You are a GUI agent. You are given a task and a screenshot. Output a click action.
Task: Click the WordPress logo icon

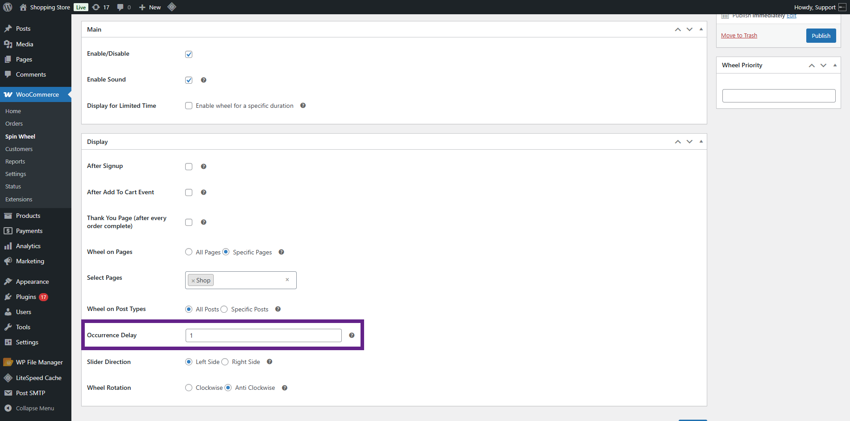click(x=8, y=7)
